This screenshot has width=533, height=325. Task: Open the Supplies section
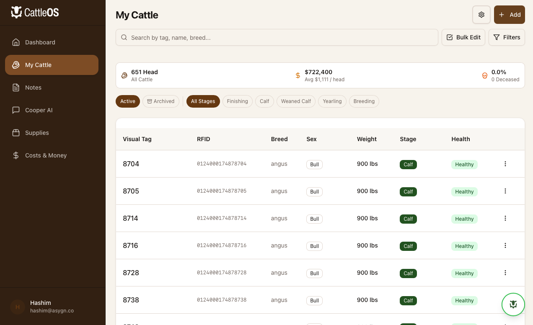(37, 133)
